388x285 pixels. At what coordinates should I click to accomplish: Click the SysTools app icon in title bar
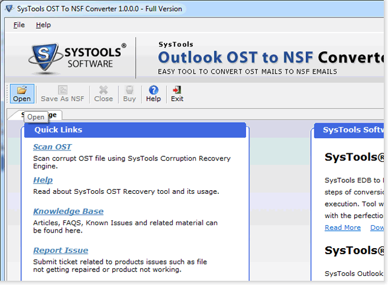(x=9, y=8)
